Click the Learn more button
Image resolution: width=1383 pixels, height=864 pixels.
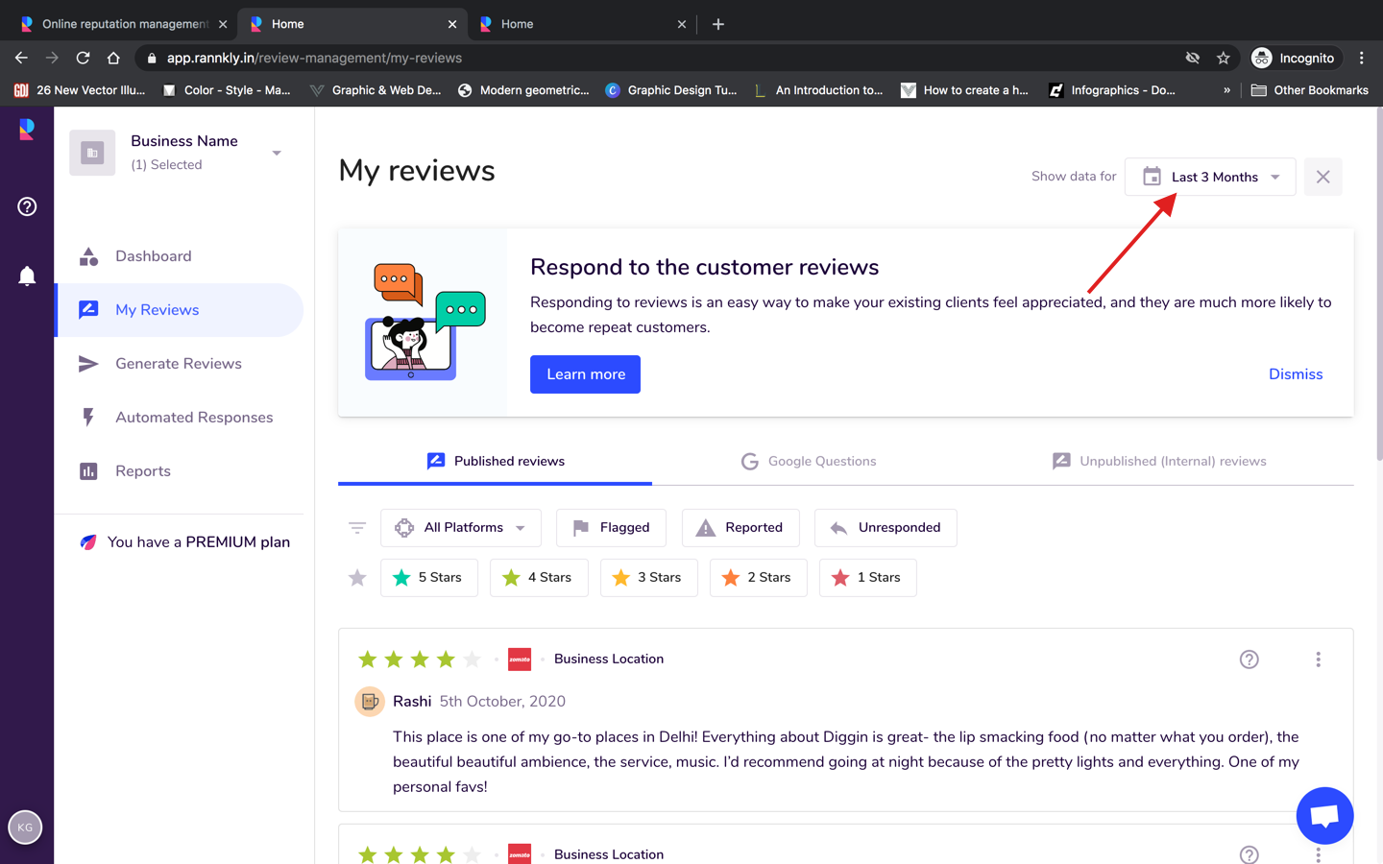pos(585,374)
